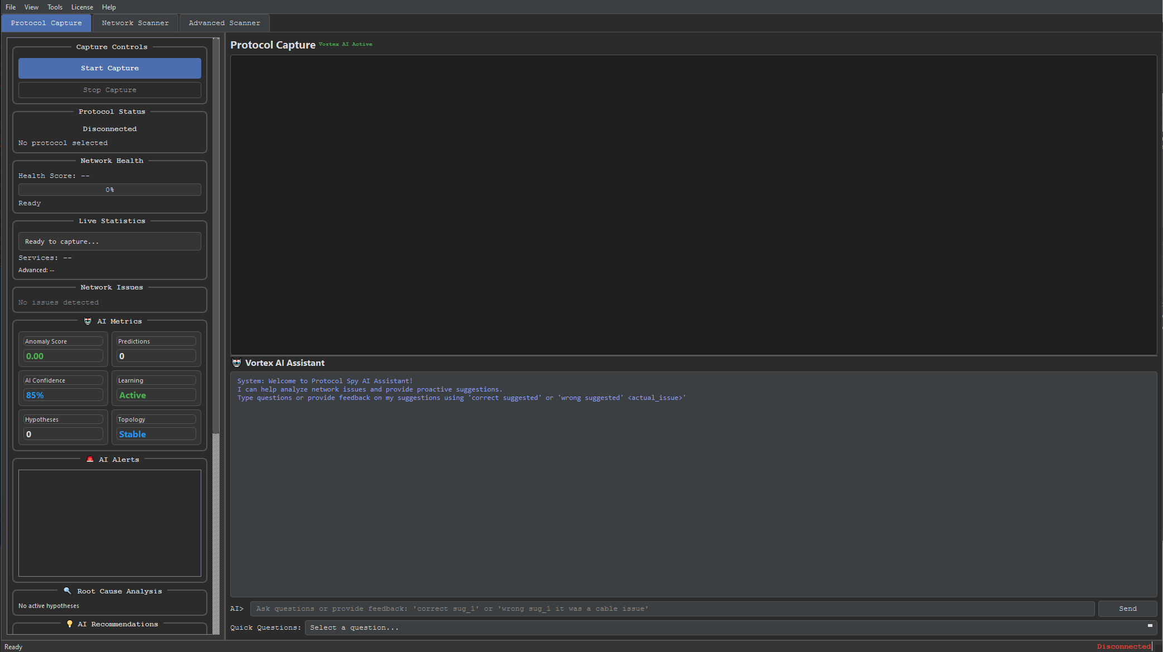The image size is (1163, 652).
Task: Open the Quick Questions dropdown
Action: point(731,627)
